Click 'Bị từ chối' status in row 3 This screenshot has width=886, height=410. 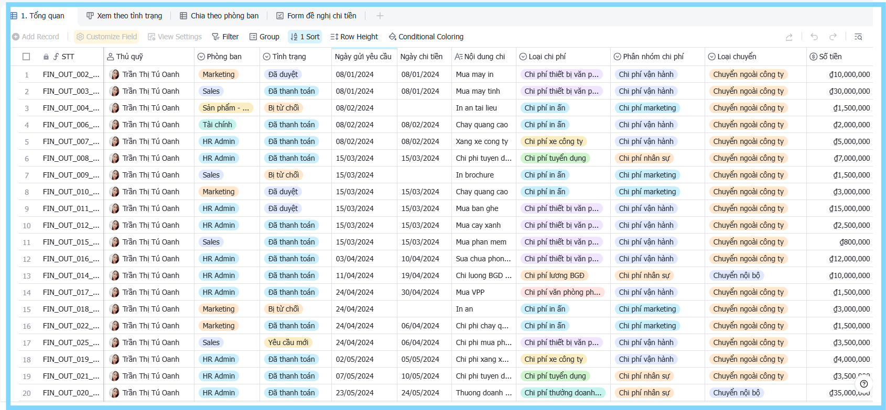(284, 108)
